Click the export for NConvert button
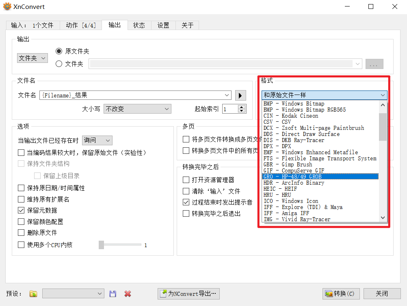The height and width of the screenshot is (306, 407). [x=188, y=293]
